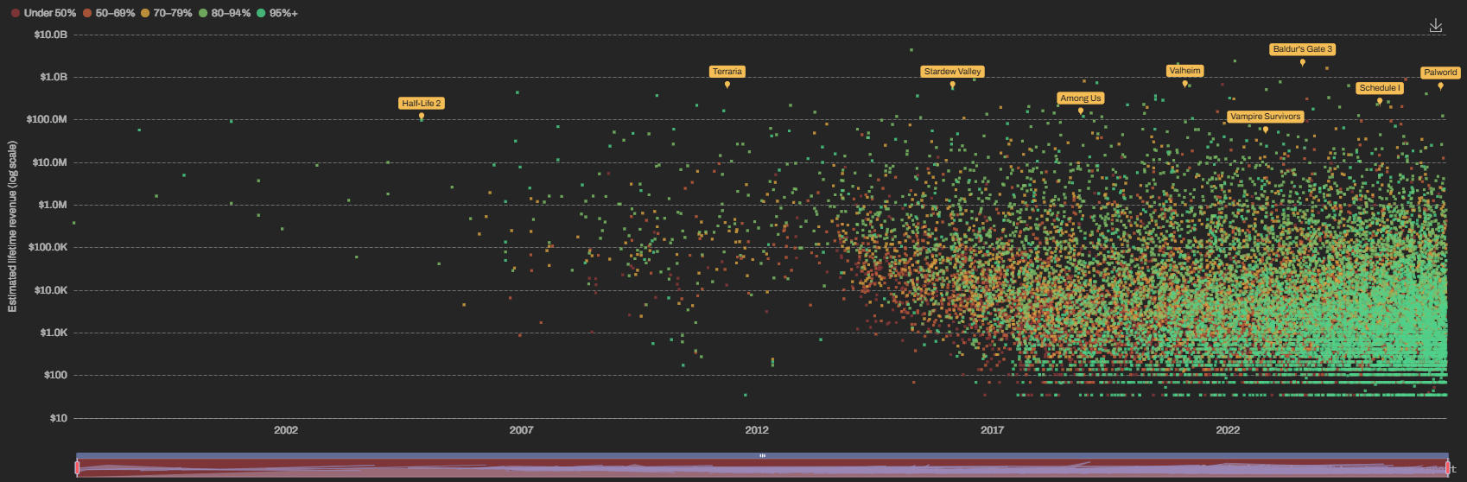The image size is (1467, 482).
Task: Click the Among Us label
Action: click(x=1081, y=98)
